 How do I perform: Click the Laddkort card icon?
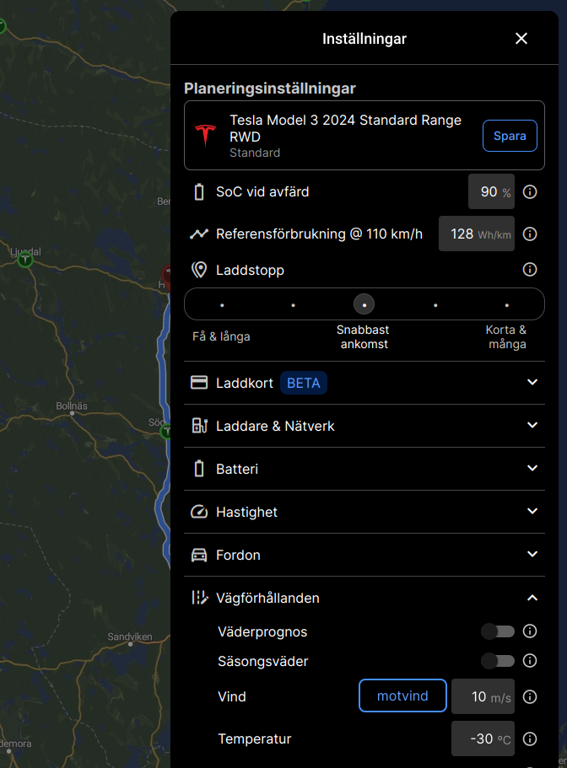tap(199, 383)
